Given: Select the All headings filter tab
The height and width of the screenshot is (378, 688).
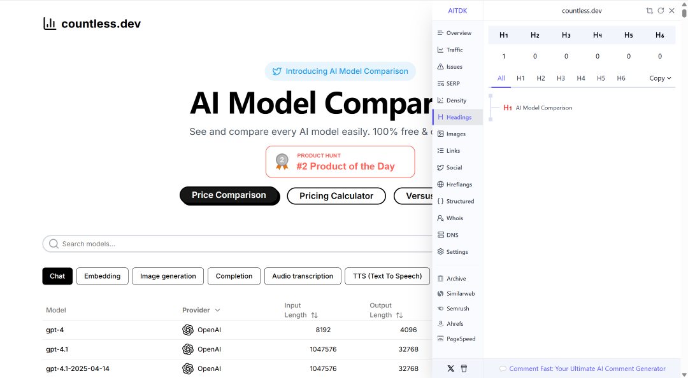Looking at the screenshot, I should 501,78.
